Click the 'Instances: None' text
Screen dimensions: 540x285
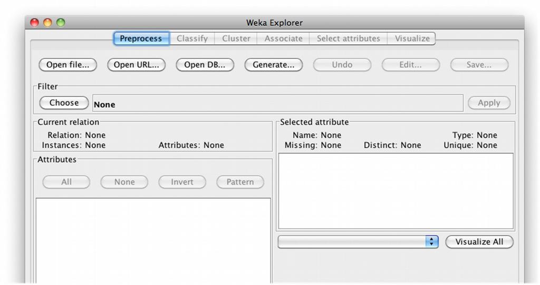[74, 145]
